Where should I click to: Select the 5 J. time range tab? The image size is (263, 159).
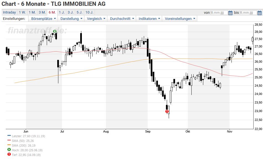click(79, 12)
